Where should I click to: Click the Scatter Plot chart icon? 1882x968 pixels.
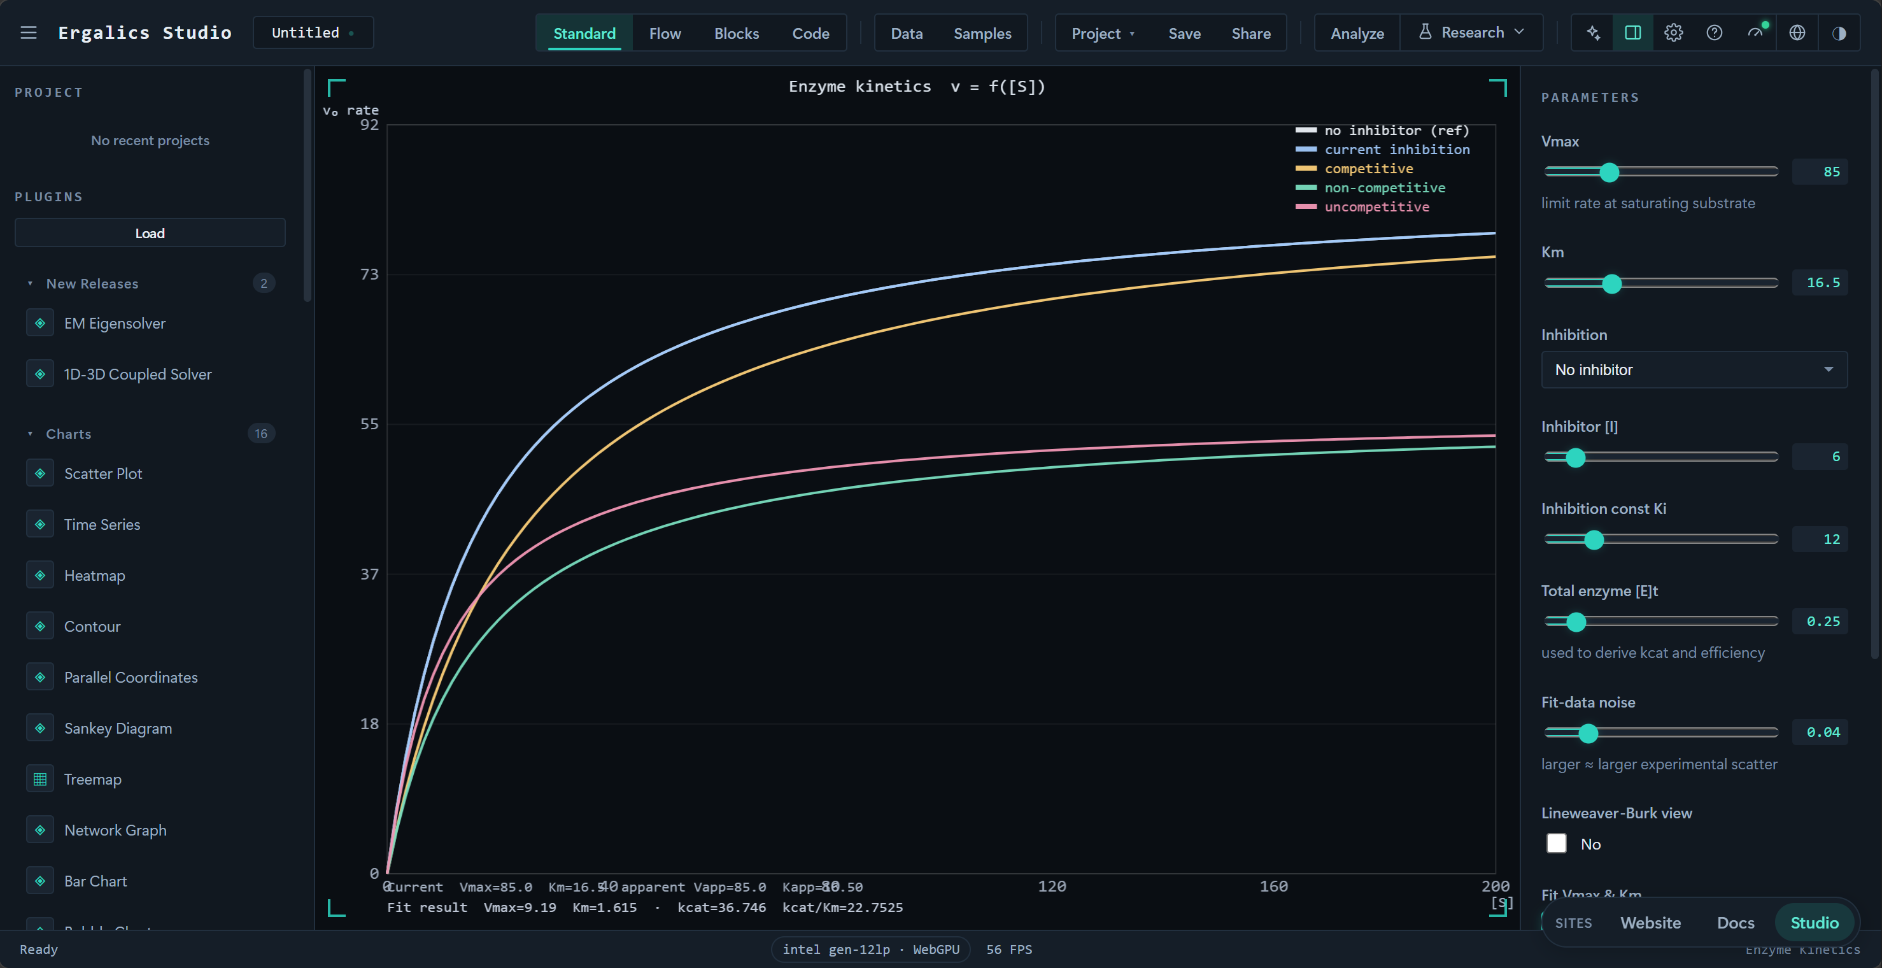point(40,473)
